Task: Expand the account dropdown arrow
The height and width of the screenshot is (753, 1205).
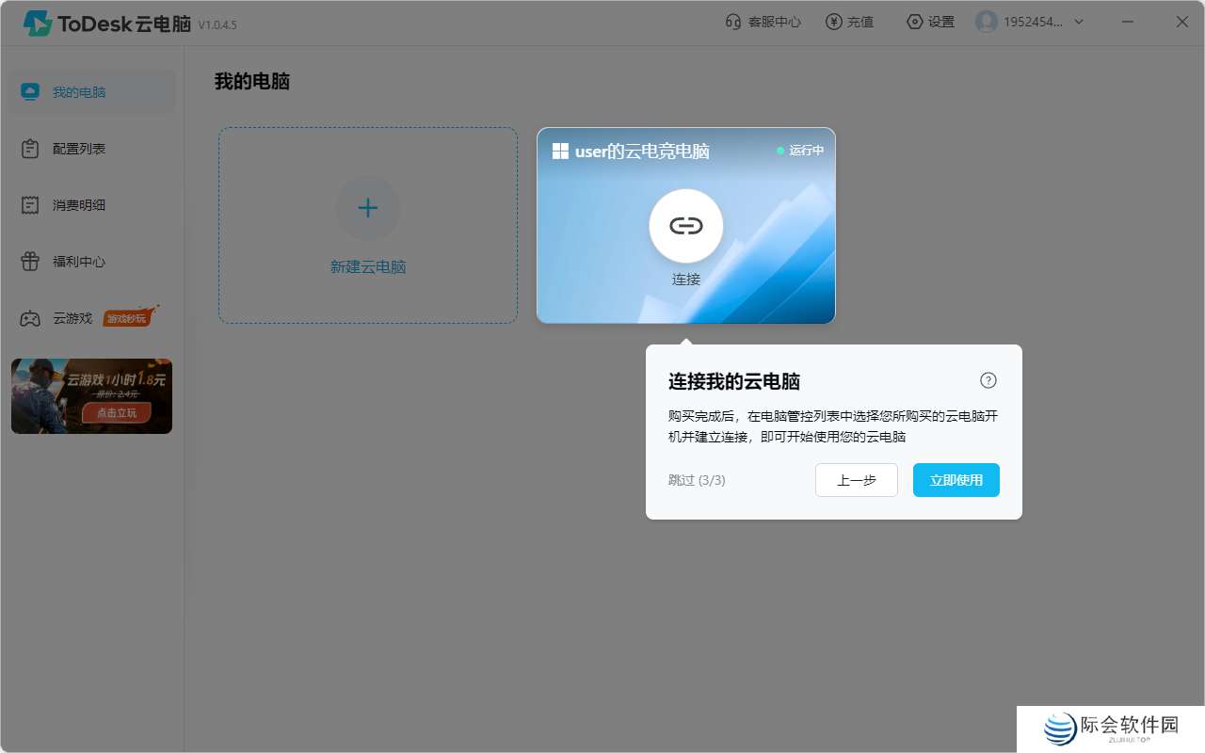Action: pyautogui.click(x=1079, y=23)
